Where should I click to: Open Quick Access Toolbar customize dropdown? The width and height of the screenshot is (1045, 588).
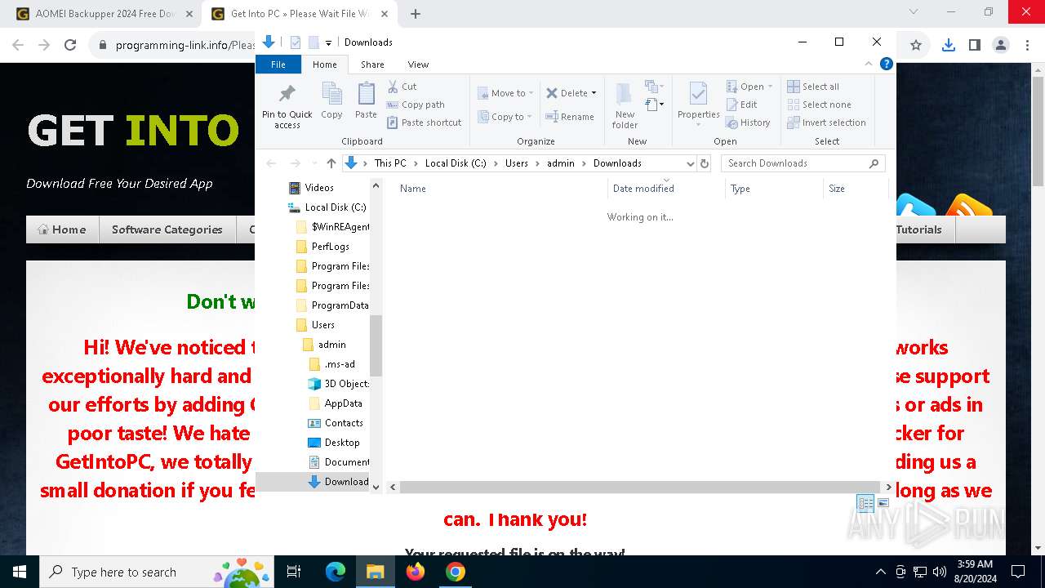[x=328, y=42]
